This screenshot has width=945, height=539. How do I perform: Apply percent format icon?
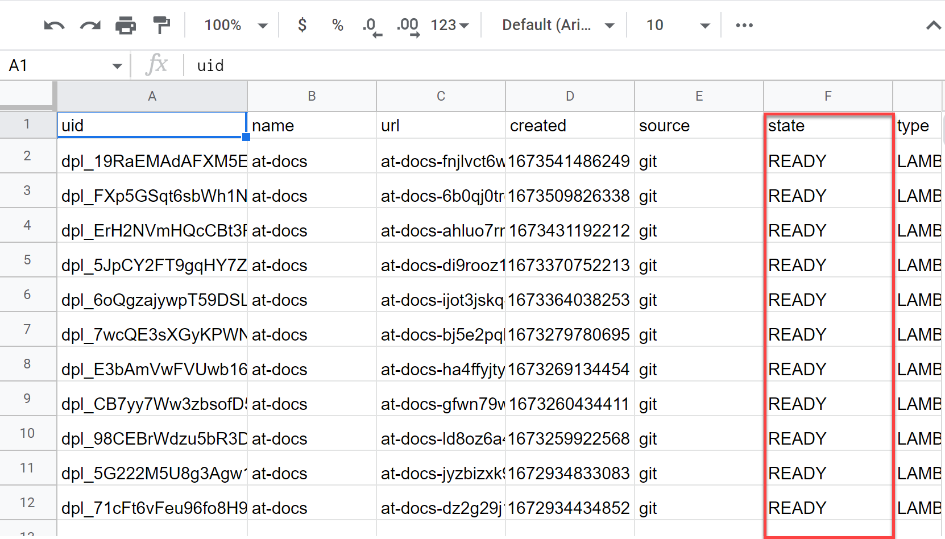pyautogui.click(x=338, y=26)
